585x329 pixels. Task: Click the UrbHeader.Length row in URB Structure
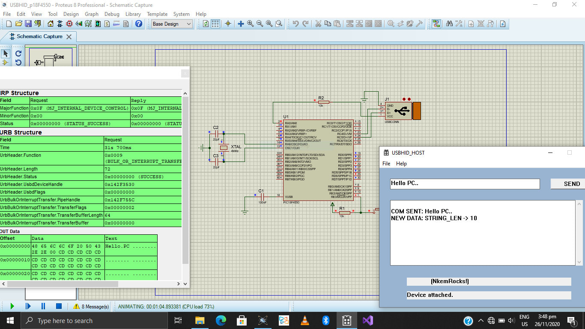click(91, 169)
